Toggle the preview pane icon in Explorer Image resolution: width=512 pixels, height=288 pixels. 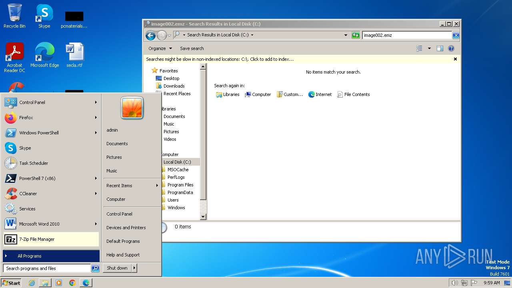coord(440,48)
